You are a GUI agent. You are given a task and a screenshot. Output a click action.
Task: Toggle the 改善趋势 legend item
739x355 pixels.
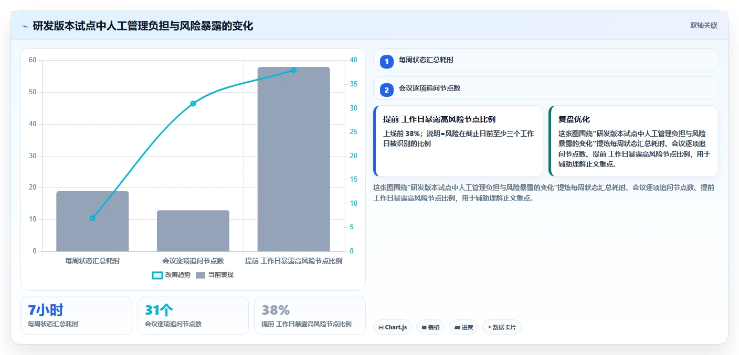pos(171,275)
